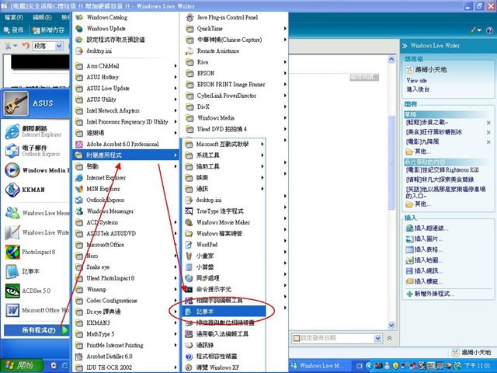Open the 設定發佈日期 date dropdown
The width and height of the screenshot is (497, 373).
pos(377,339)
